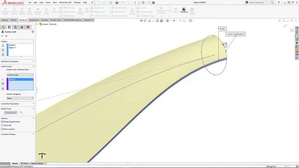Screen dimensions: 299x168
Task: Open the DisplayManager tab icon
Action: tap(28, 27)
